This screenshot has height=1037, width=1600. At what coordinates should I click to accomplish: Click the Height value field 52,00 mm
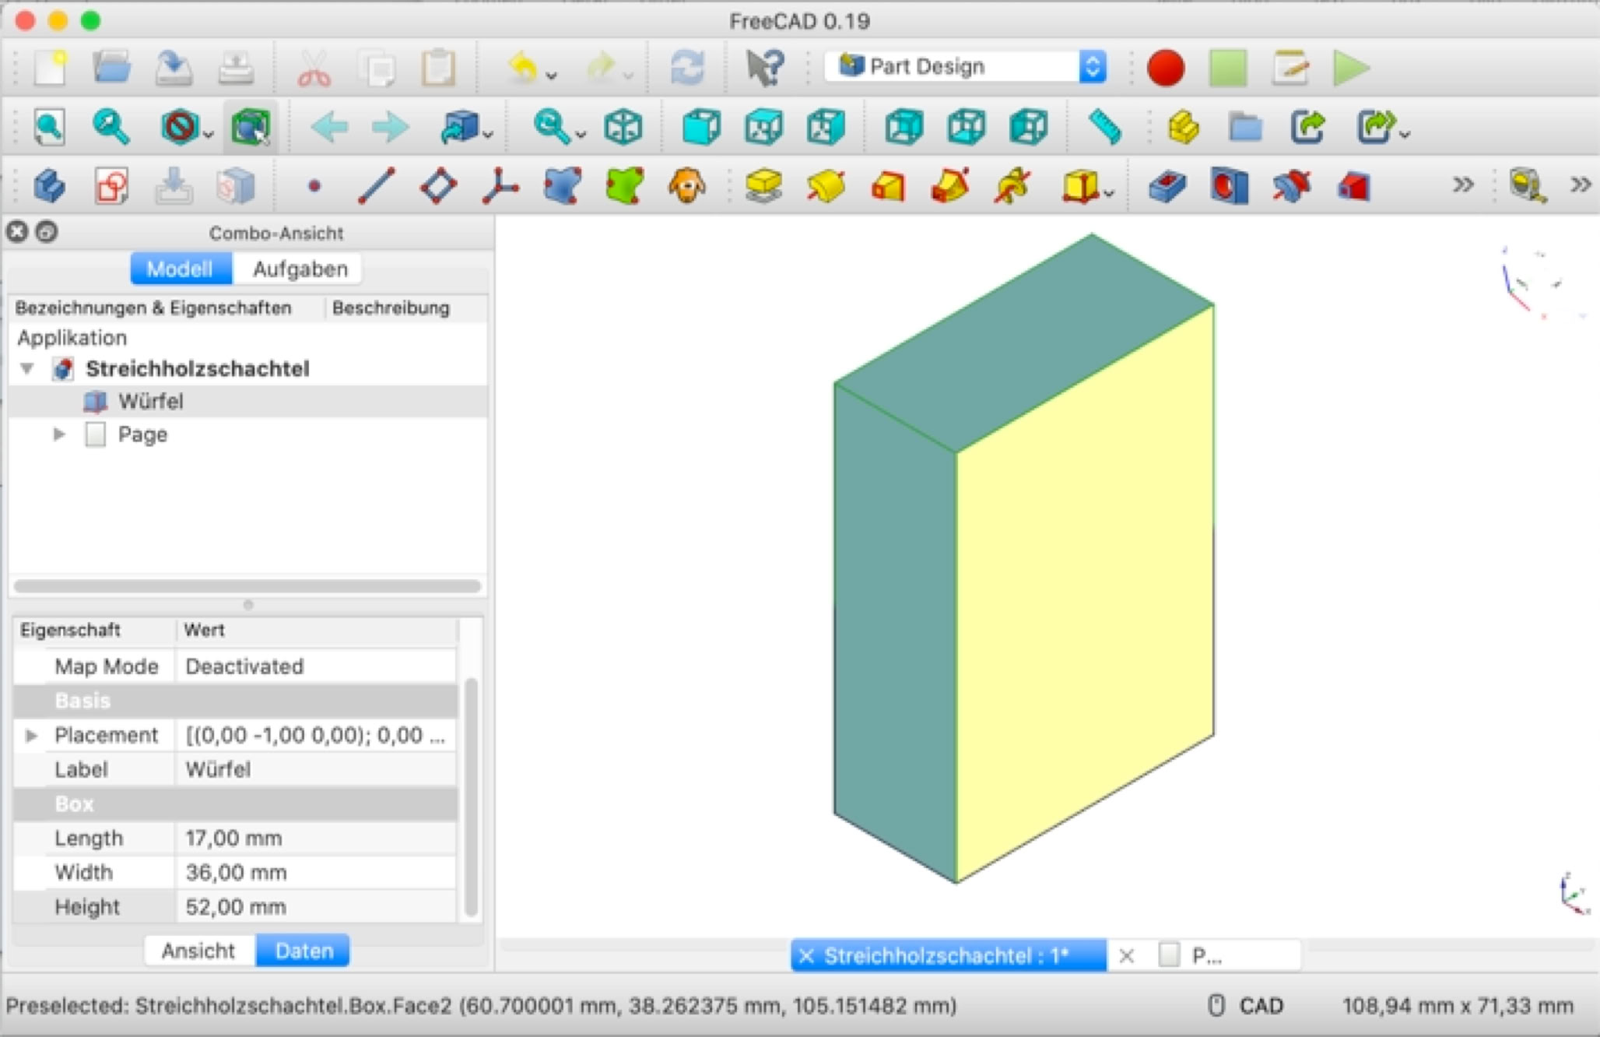316,906
